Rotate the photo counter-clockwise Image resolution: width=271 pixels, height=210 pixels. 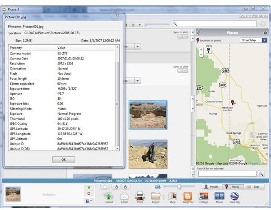point(117,187)
